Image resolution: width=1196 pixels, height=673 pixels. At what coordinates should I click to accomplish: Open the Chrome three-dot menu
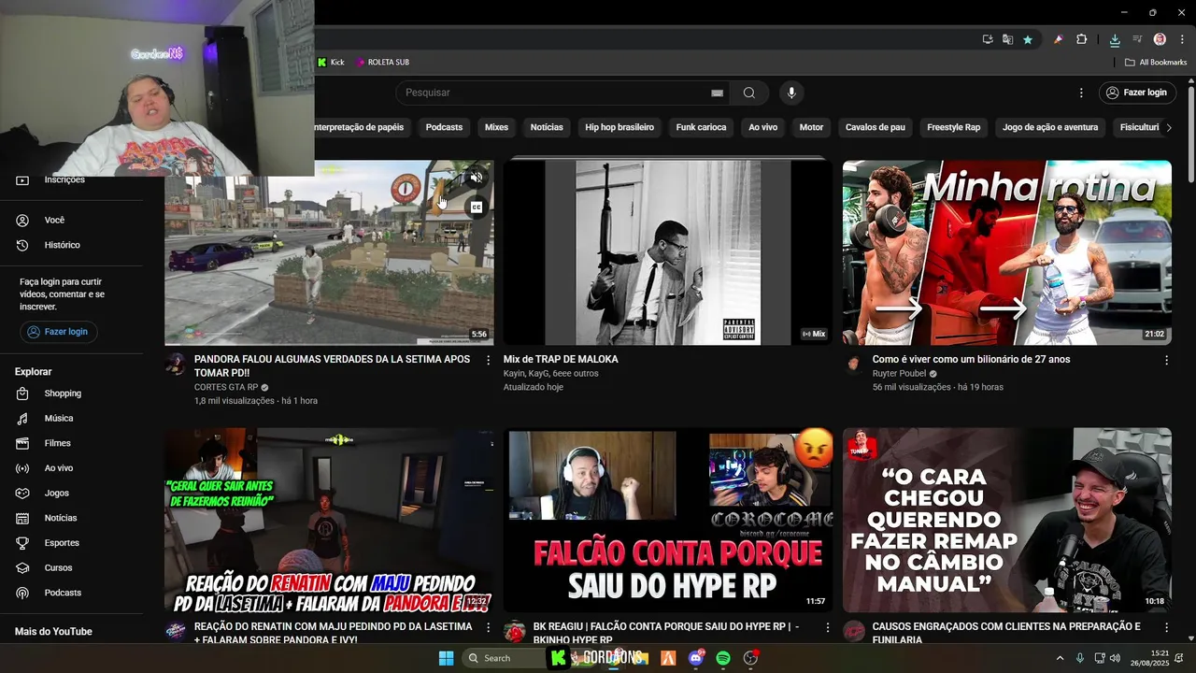pyautogui.click(x=1181, y=39)
